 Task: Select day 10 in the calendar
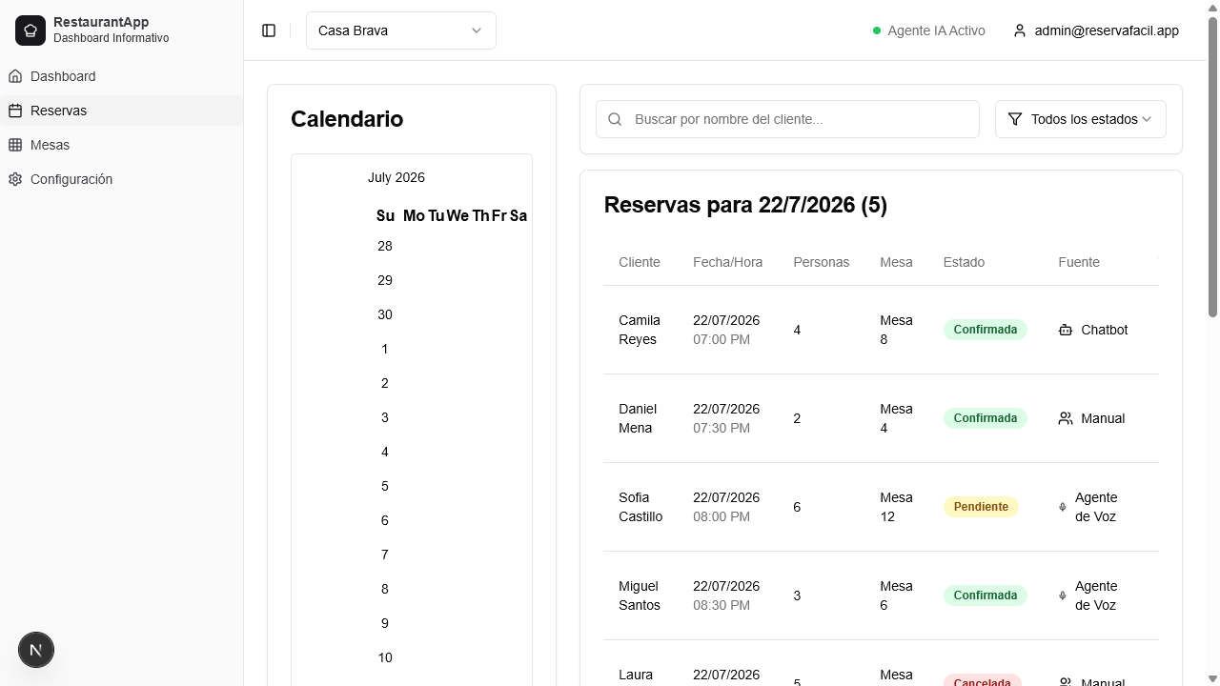385,657
